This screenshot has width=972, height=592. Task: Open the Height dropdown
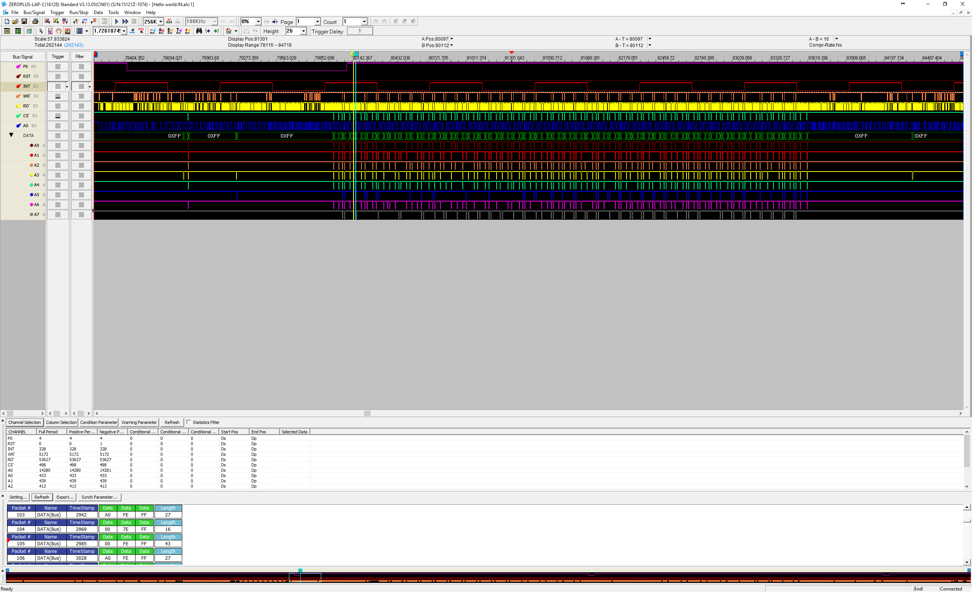pos(303,31)
